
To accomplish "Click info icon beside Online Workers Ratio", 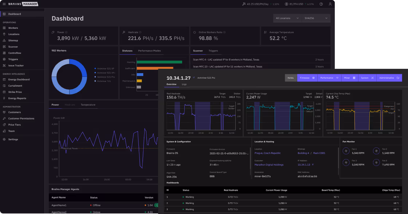I will [224, 32].
